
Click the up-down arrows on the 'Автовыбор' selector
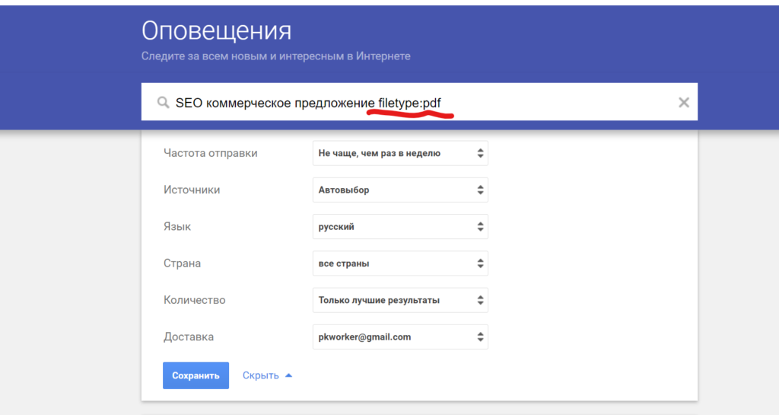480,190
